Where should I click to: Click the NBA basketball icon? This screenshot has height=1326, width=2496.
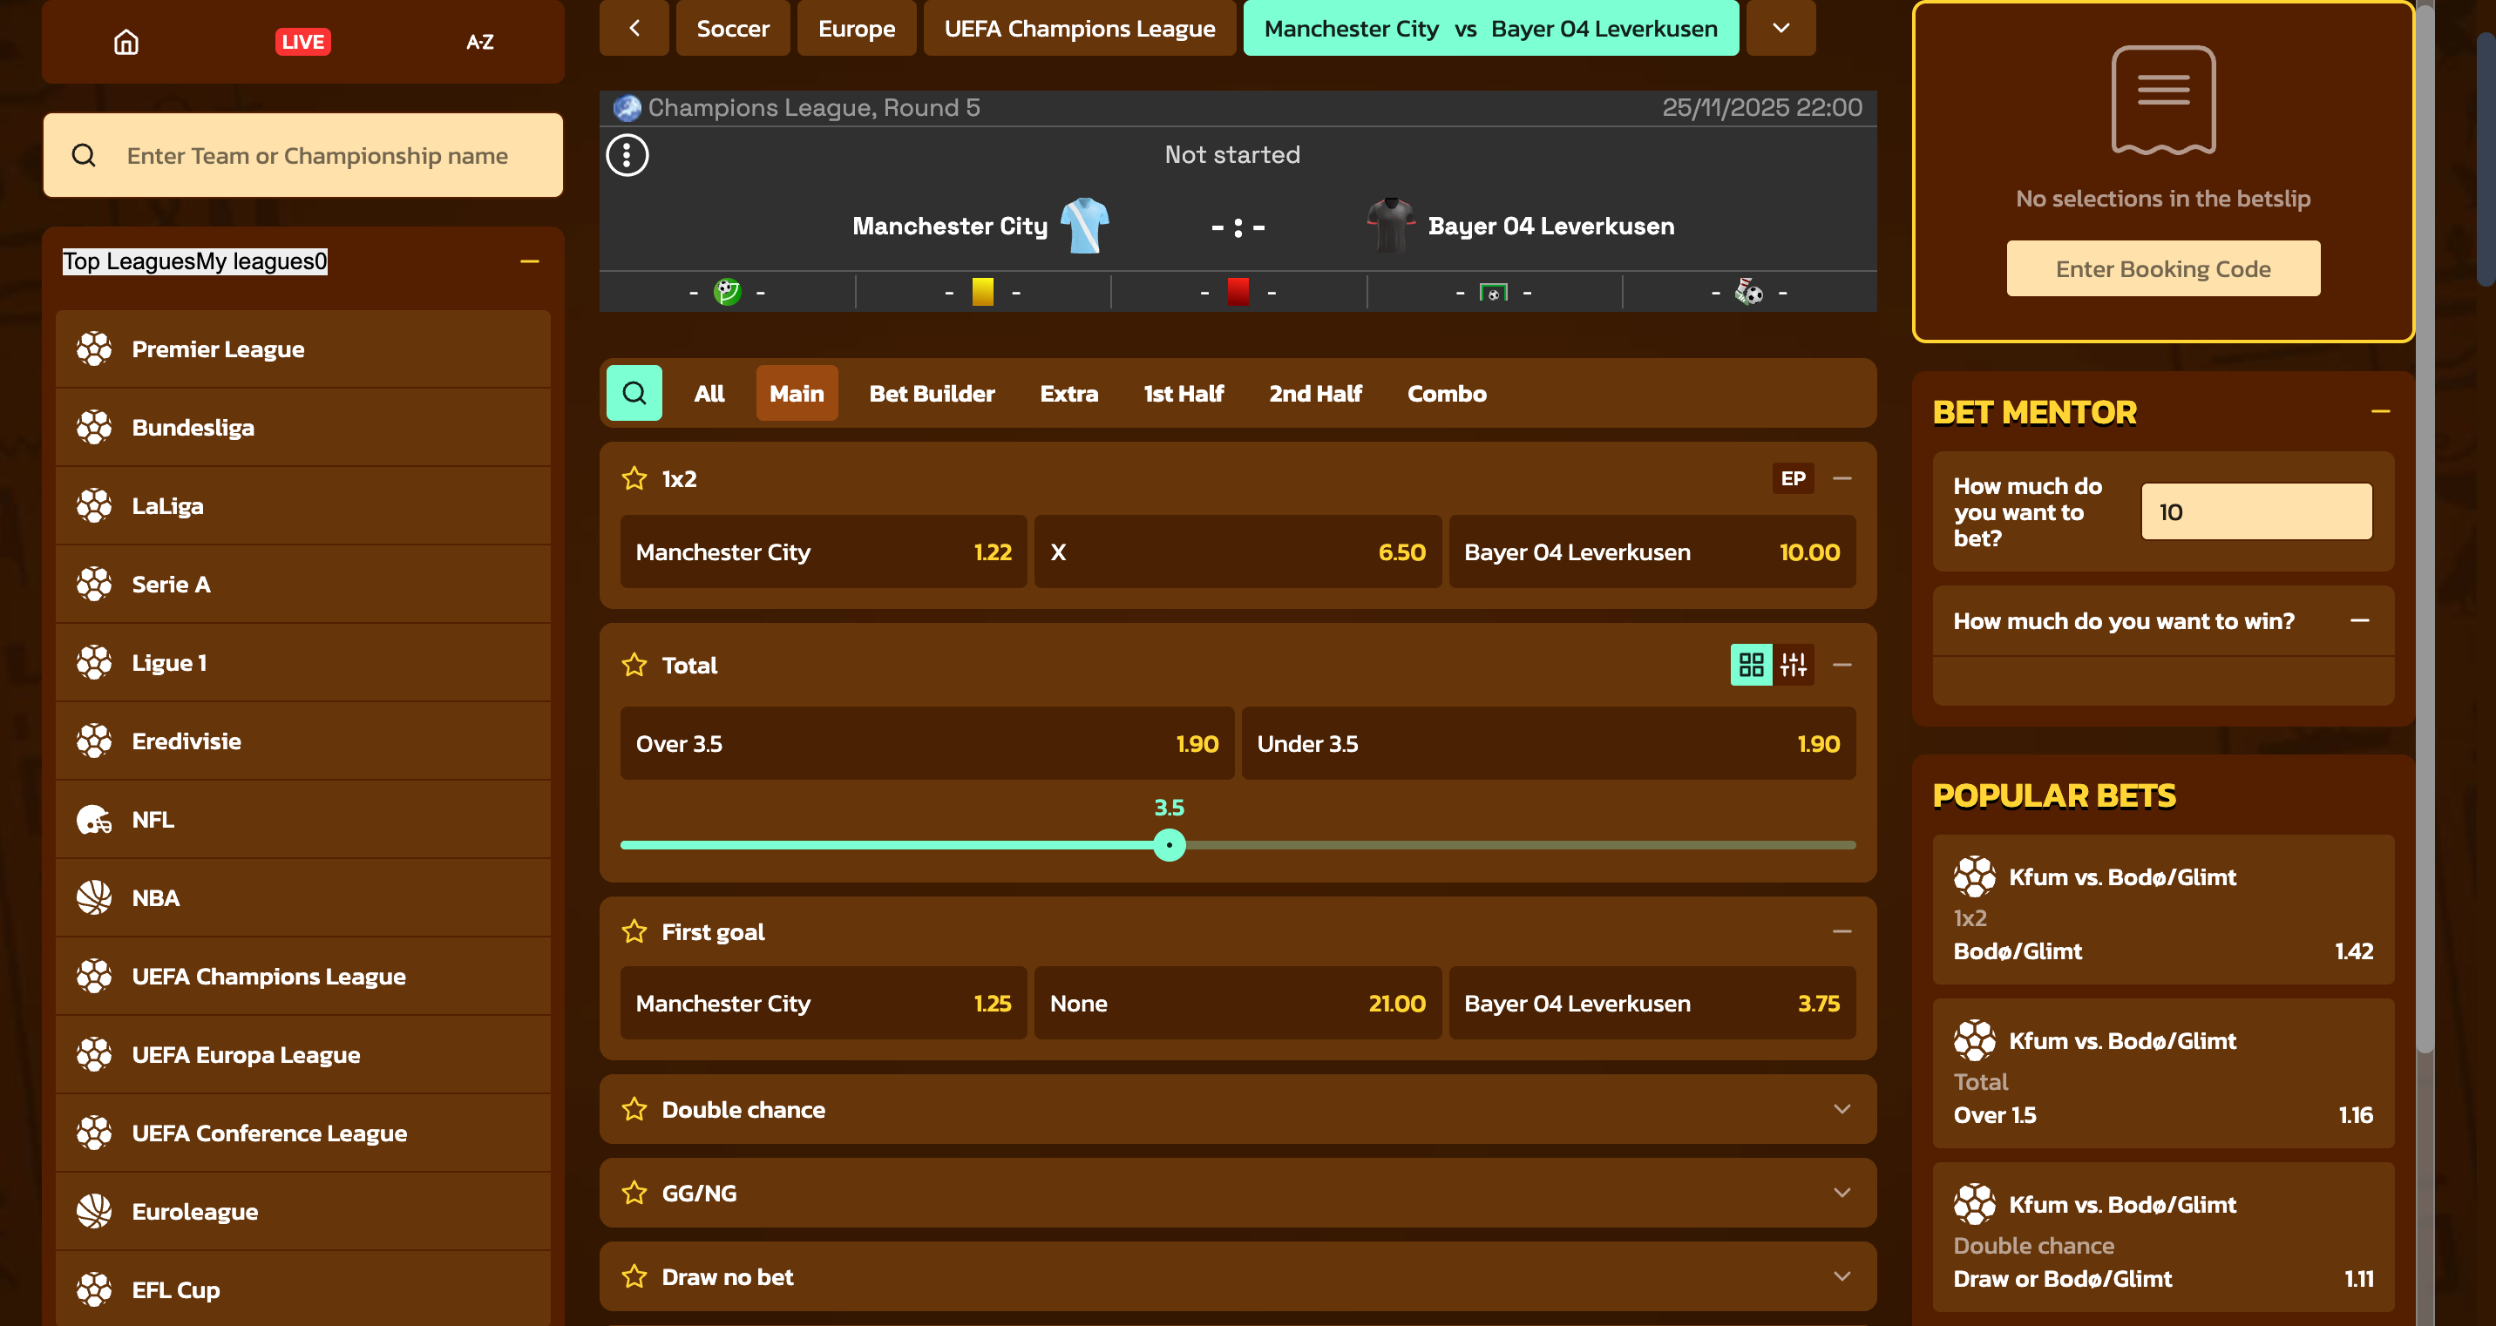tap(94, 898)
